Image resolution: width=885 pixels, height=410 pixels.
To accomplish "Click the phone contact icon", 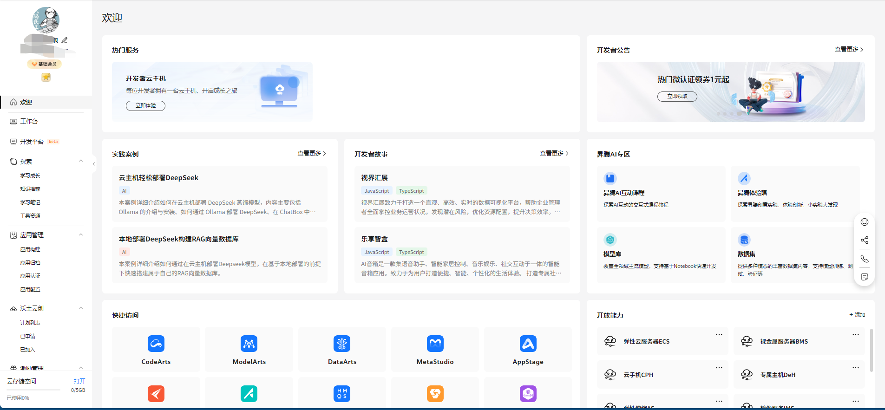I will click(x=865, y=259).
